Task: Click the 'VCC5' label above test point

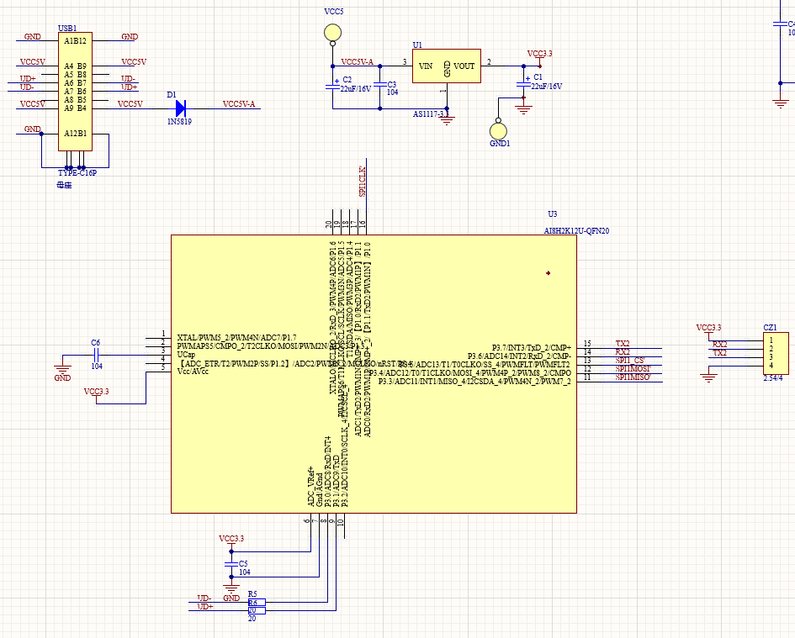Action: (334, 12)
